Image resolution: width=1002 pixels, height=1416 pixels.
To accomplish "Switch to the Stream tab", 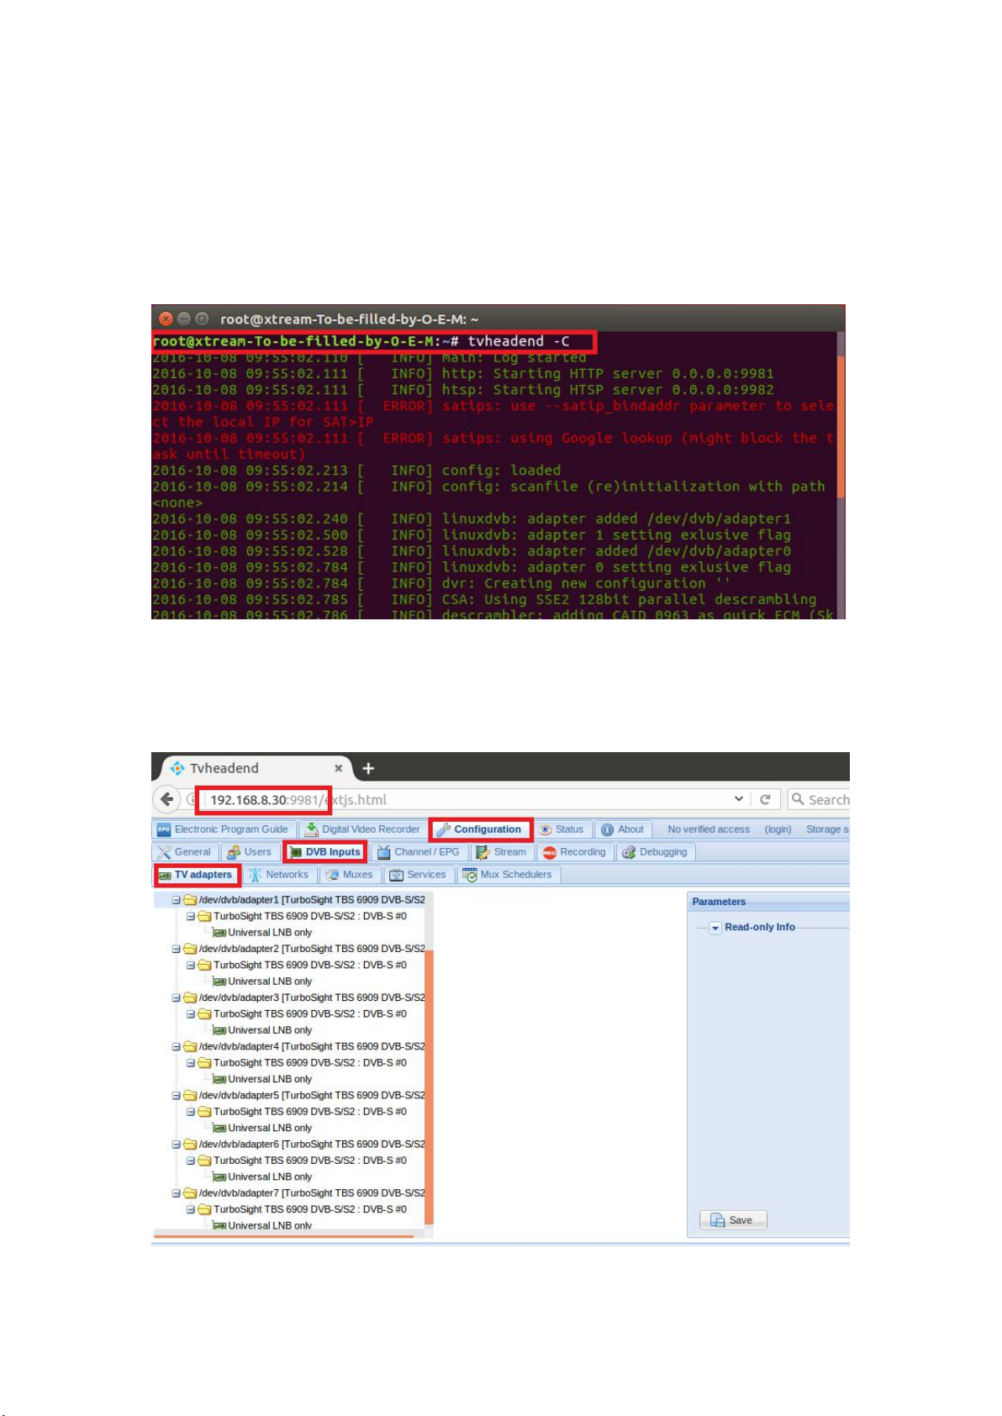I will click(501, 852).
